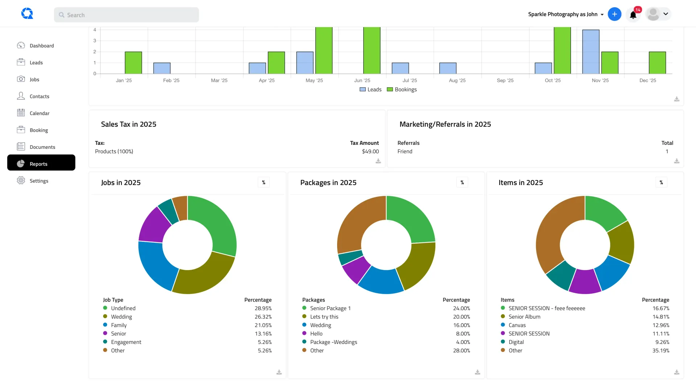Expand percentage options on Items in 2025 chart

tap(661, 182)
